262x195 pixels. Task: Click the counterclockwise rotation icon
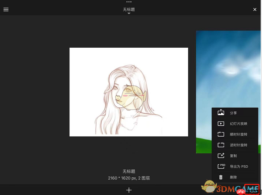221,145
